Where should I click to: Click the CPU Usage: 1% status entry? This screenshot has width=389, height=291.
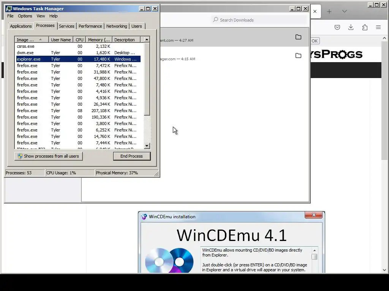tap(70, 173)
